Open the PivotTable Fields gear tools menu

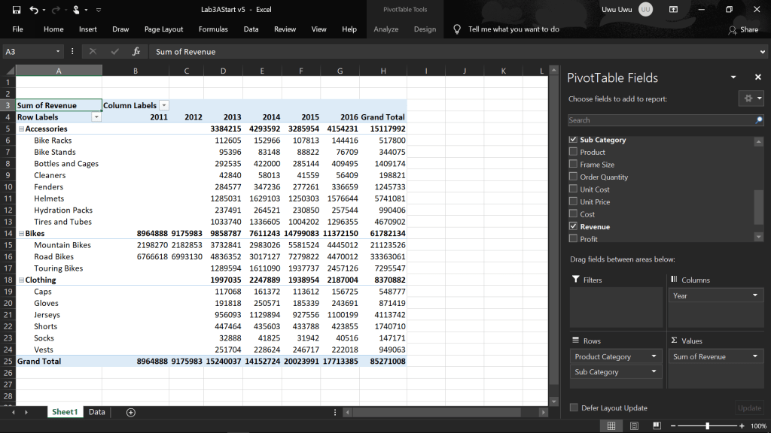click(x=751, y=98)
